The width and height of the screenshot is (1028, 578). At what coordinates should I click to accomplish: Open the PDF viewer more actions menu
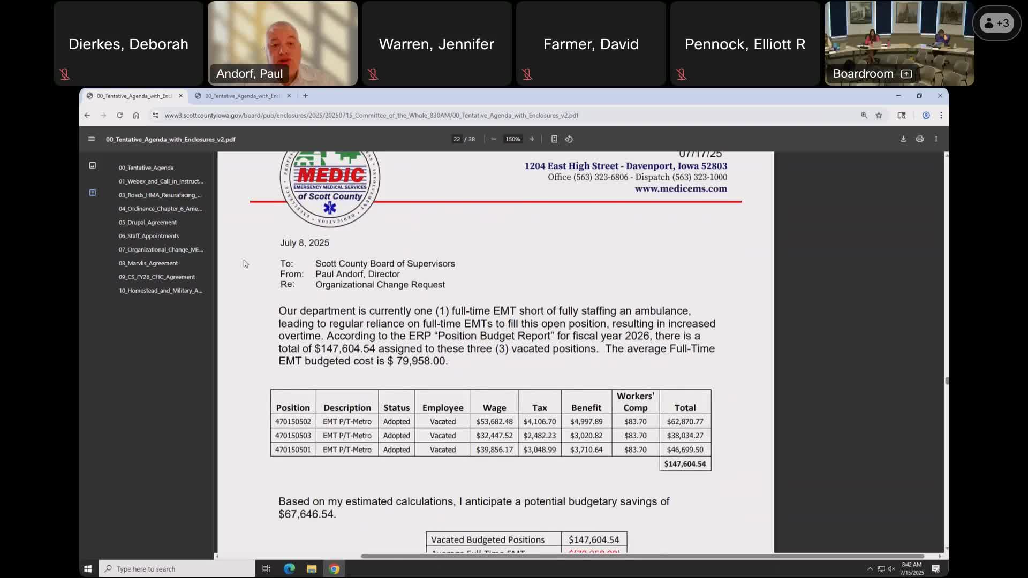[x=936, y=139]
